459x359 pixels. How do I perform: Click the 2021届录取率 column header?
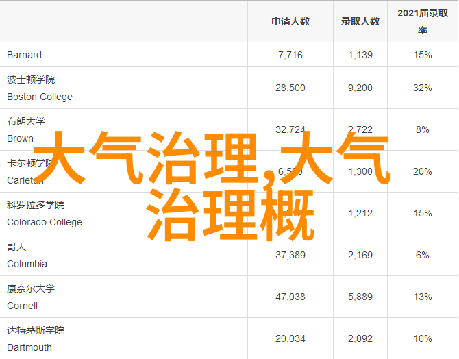423,21
